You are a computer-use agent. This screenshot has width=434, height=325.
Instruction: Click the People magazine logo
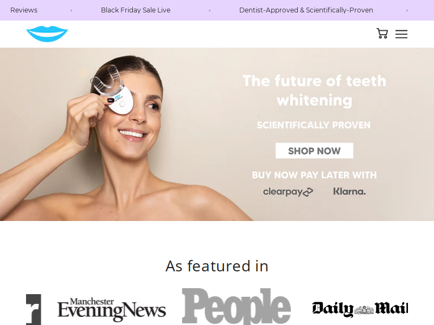click(x=236, y=306)
